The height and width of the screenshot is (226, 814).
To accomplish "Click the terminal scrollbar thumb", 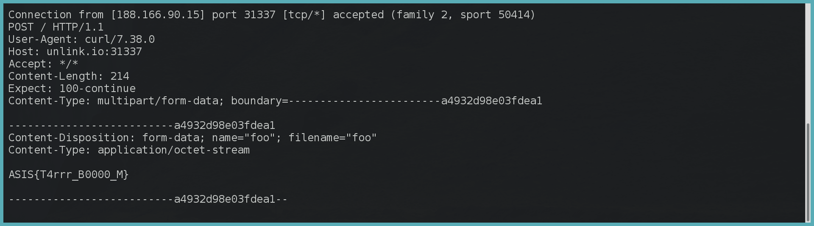I will 808,172.
